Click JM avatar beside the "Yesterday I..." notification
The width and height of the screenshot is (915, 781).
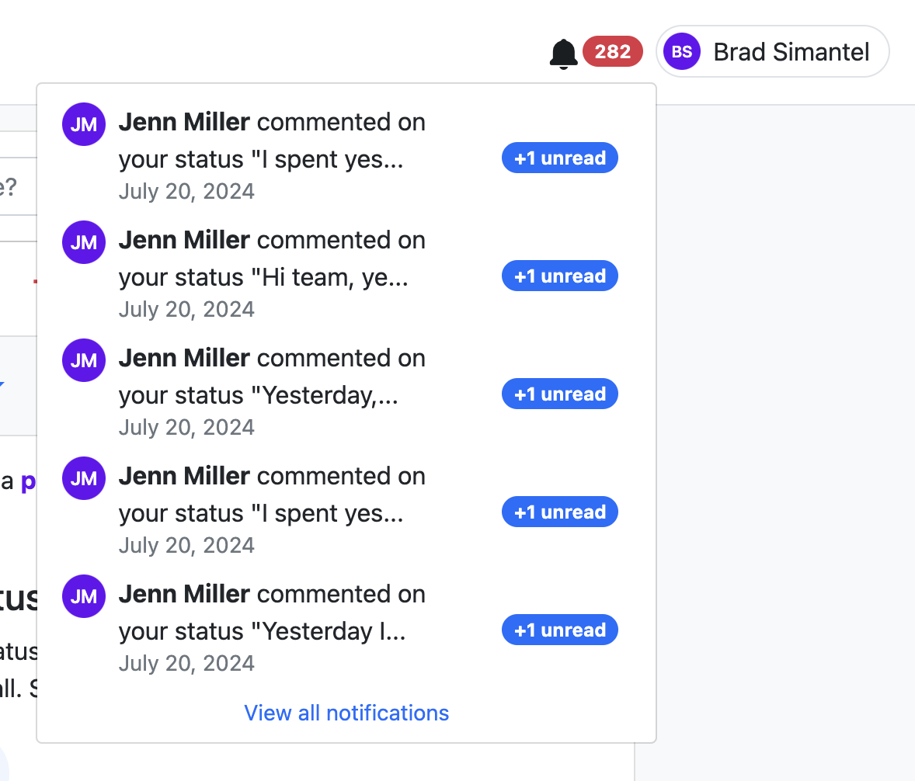83,596
